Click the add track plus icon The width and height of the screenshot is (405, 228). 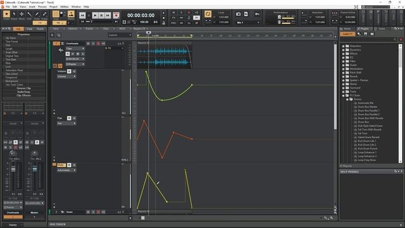tap(52, 35)
